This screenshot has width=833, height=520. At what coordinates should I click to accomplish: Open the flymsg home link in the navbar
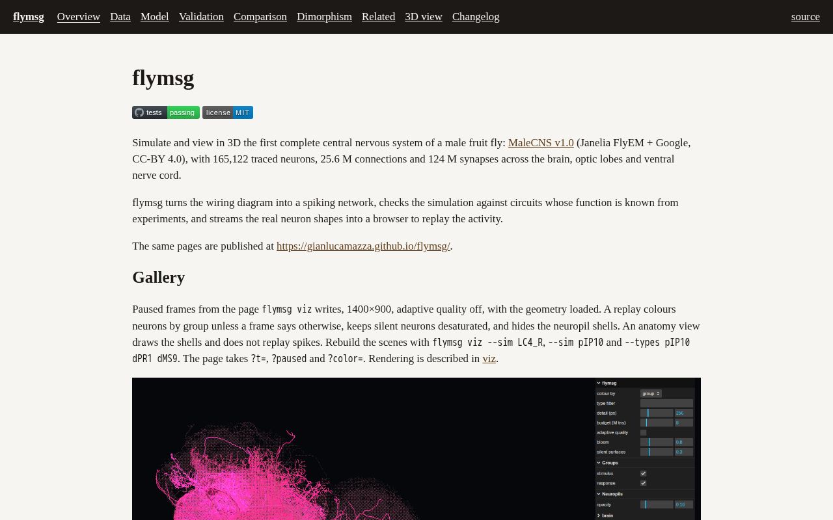tap(29, 17)
